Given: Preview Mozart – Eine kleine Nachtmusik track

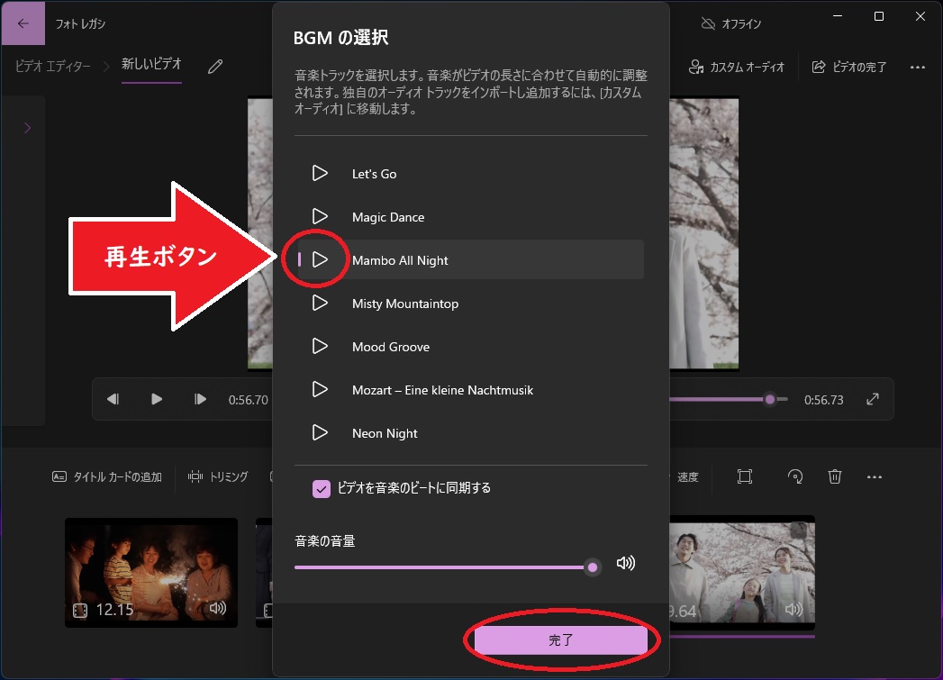Looking at the screenshot, I should pyautogui.click(x=320, y=390).
